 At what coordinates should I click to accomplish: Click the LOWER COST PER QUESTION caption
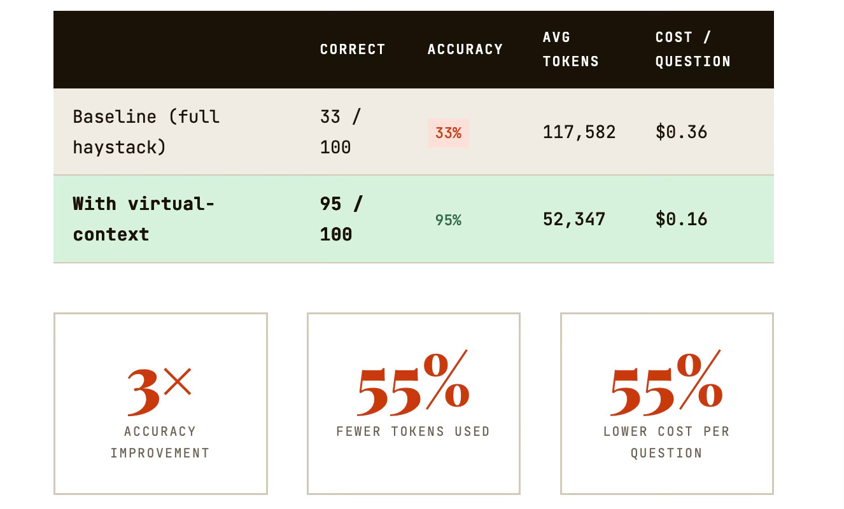(x=666, y=442)
